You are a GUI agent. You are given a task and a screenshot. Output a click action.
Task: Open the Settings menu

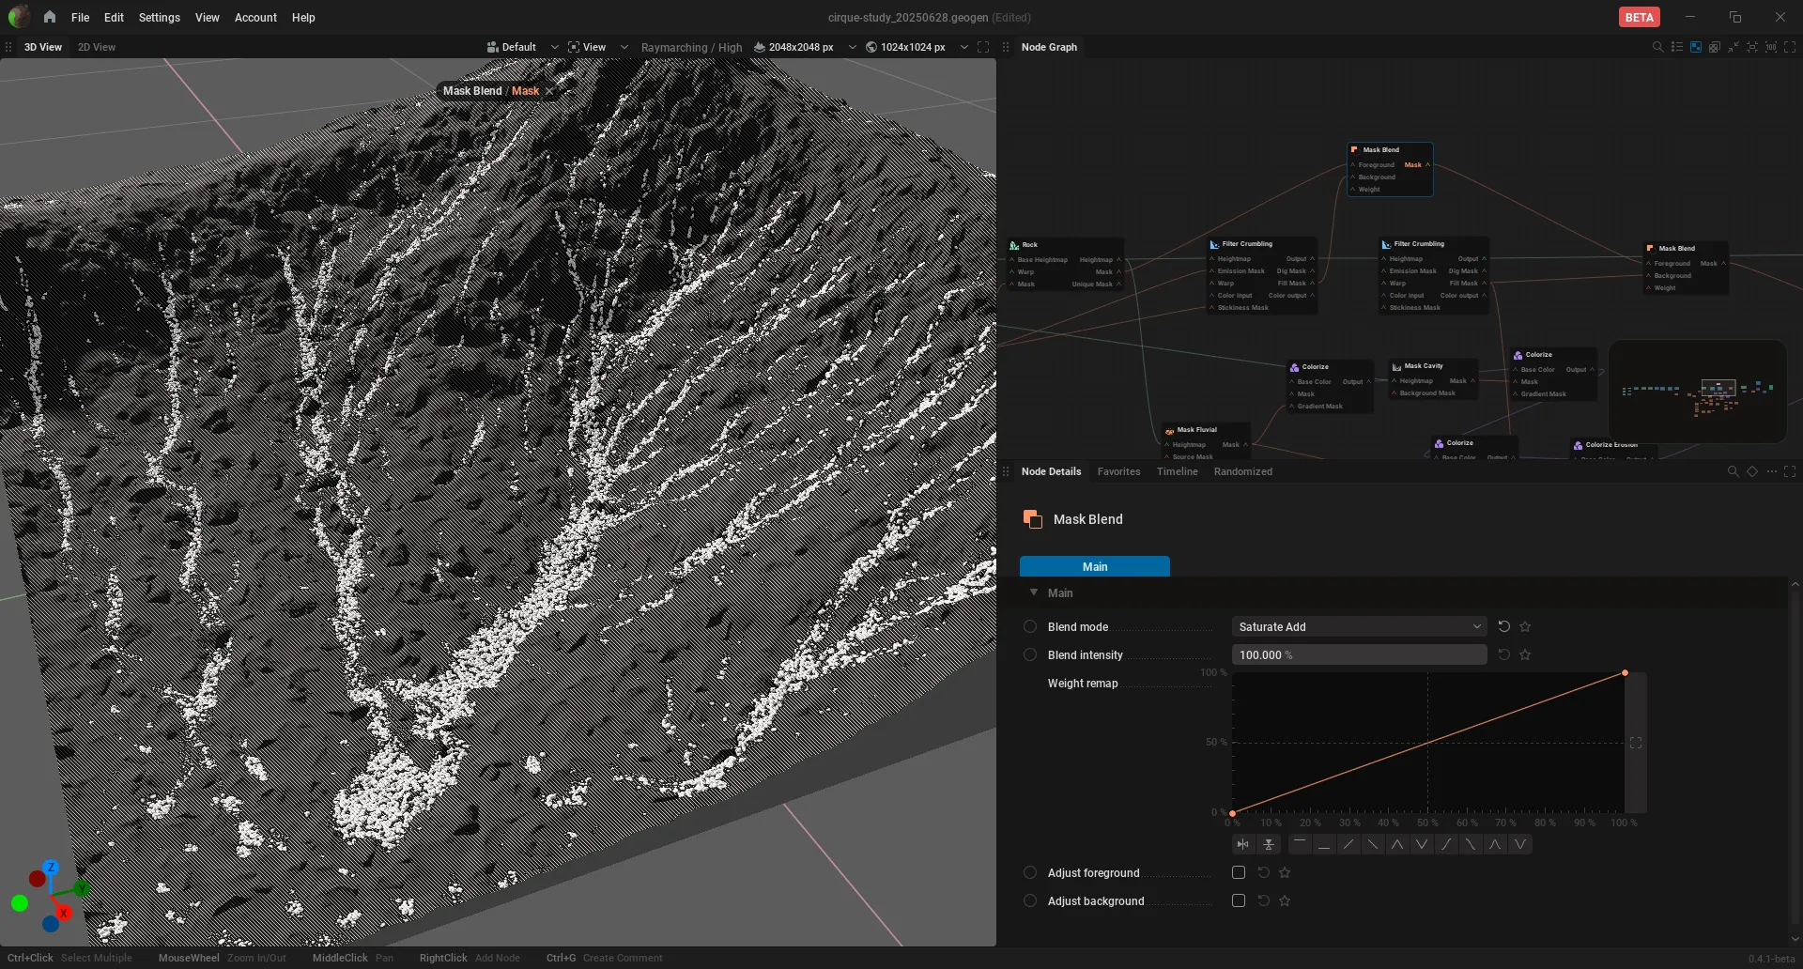point(159,17)
